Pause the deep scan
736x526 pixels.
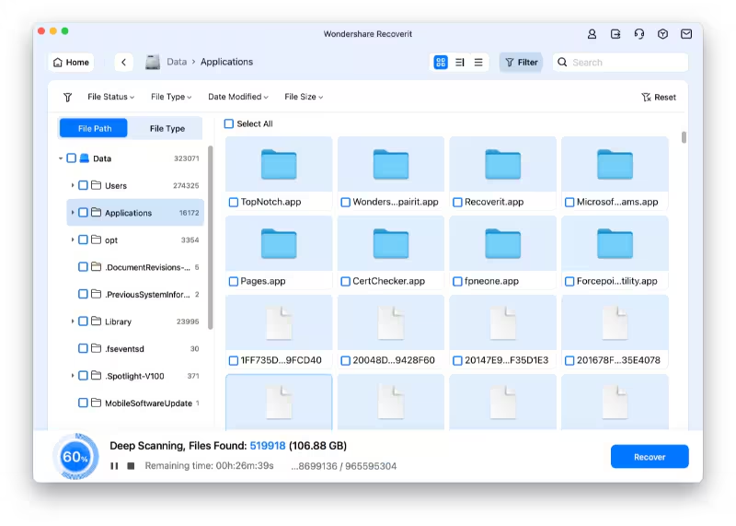click(x=114, y=466)
